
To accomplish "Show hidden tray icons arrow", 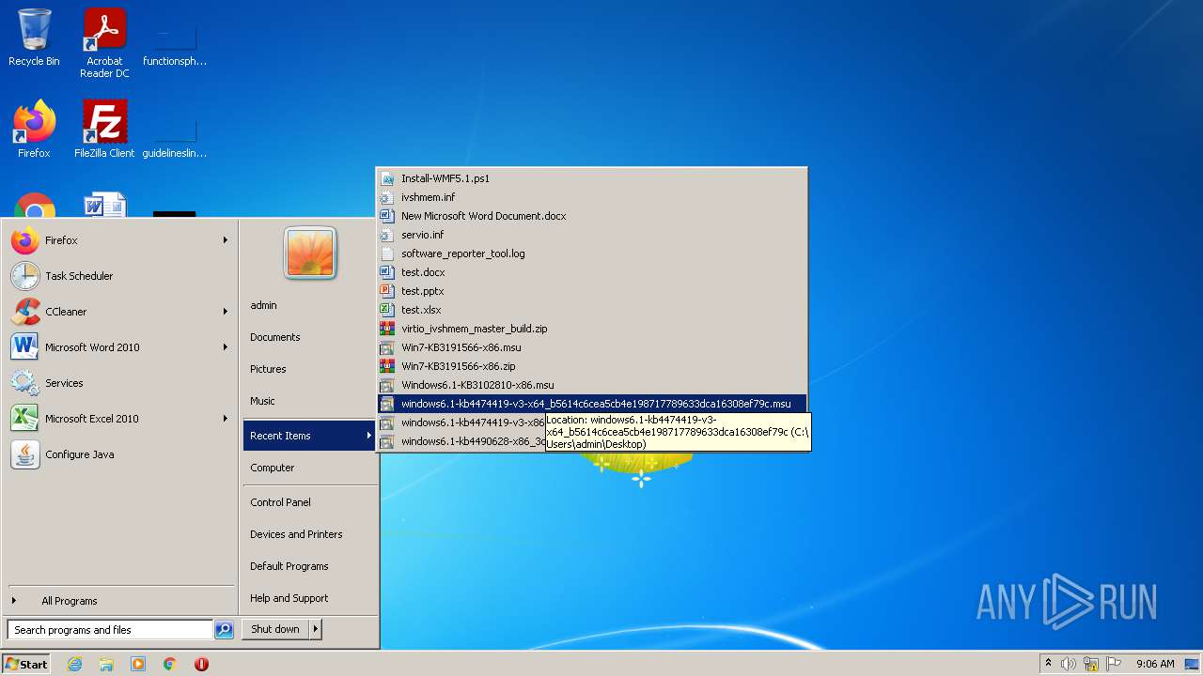I will tap(1048, 664).
